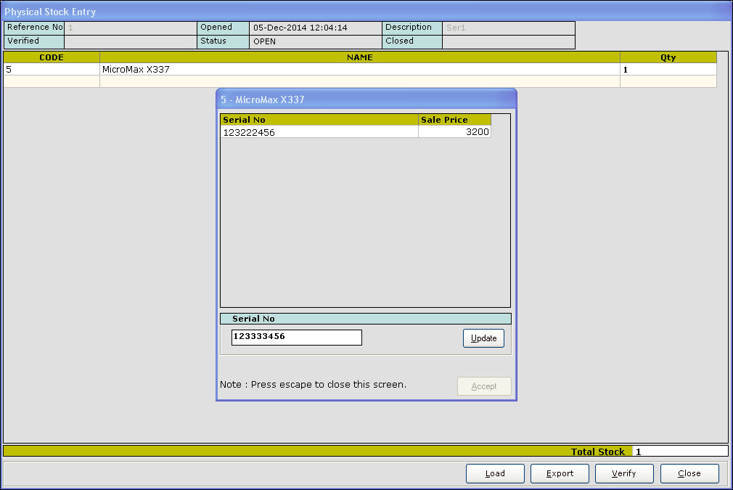Click the Update button

(x=483, y=338)
